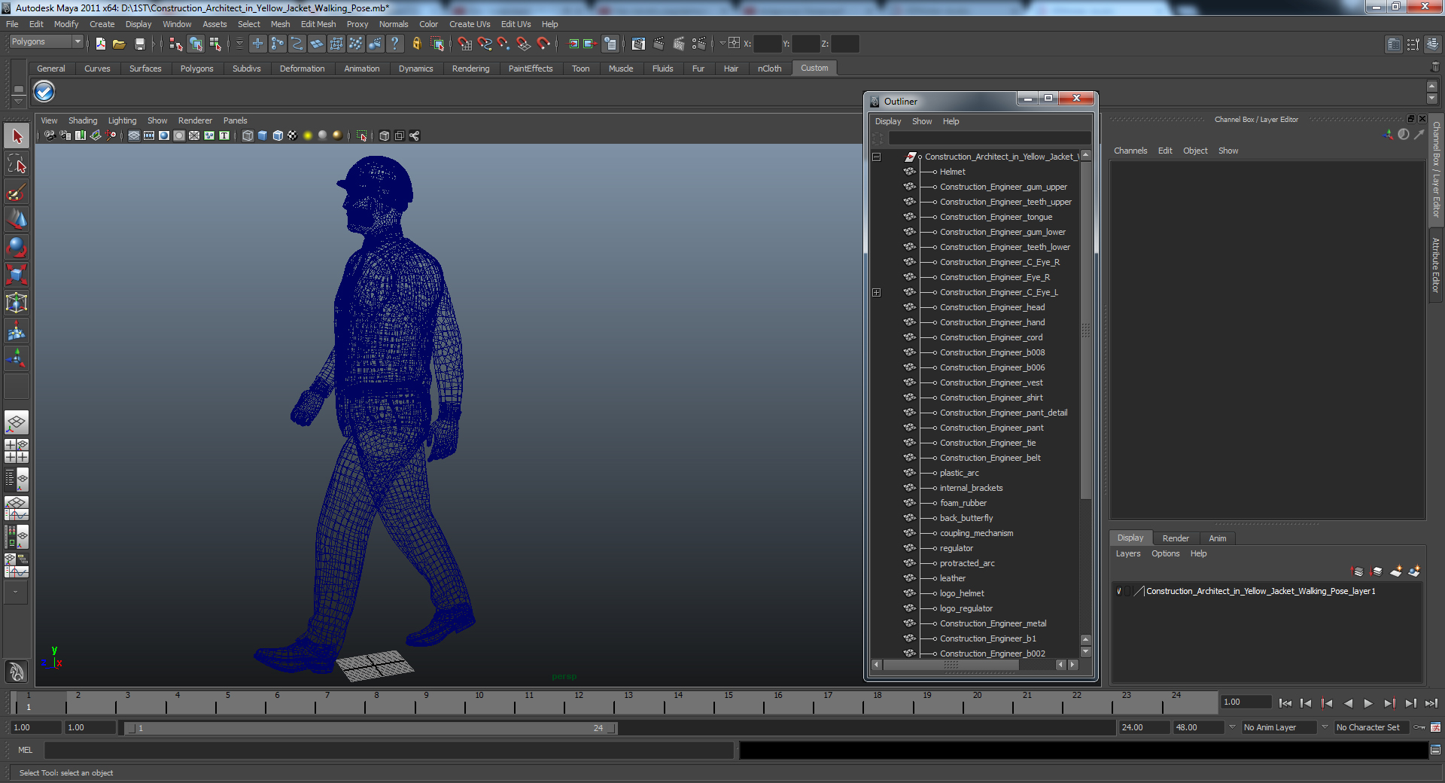Toggle the Auto Keyframe key button
1445x783 pixels.
coord(1419,727)
